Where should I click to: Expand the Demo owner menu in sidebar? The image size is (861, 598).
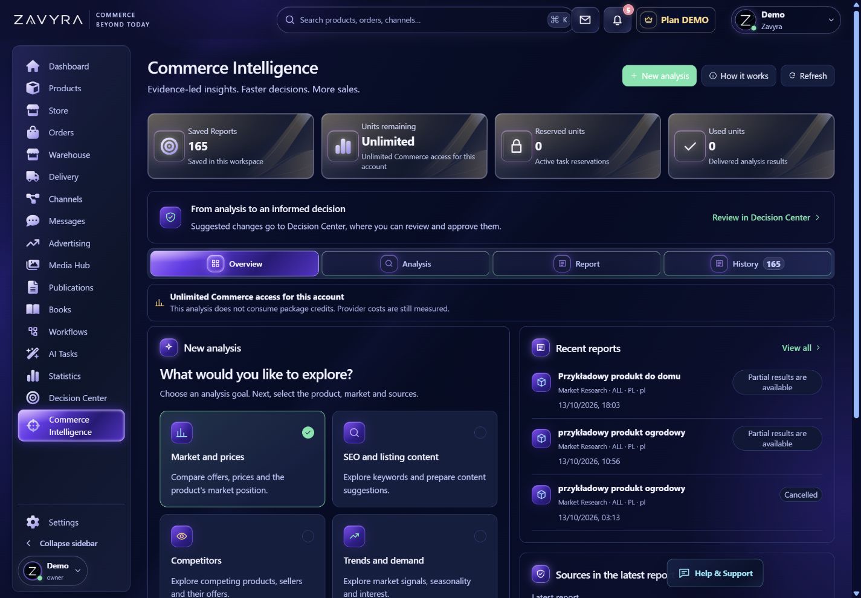pos(53,571)
